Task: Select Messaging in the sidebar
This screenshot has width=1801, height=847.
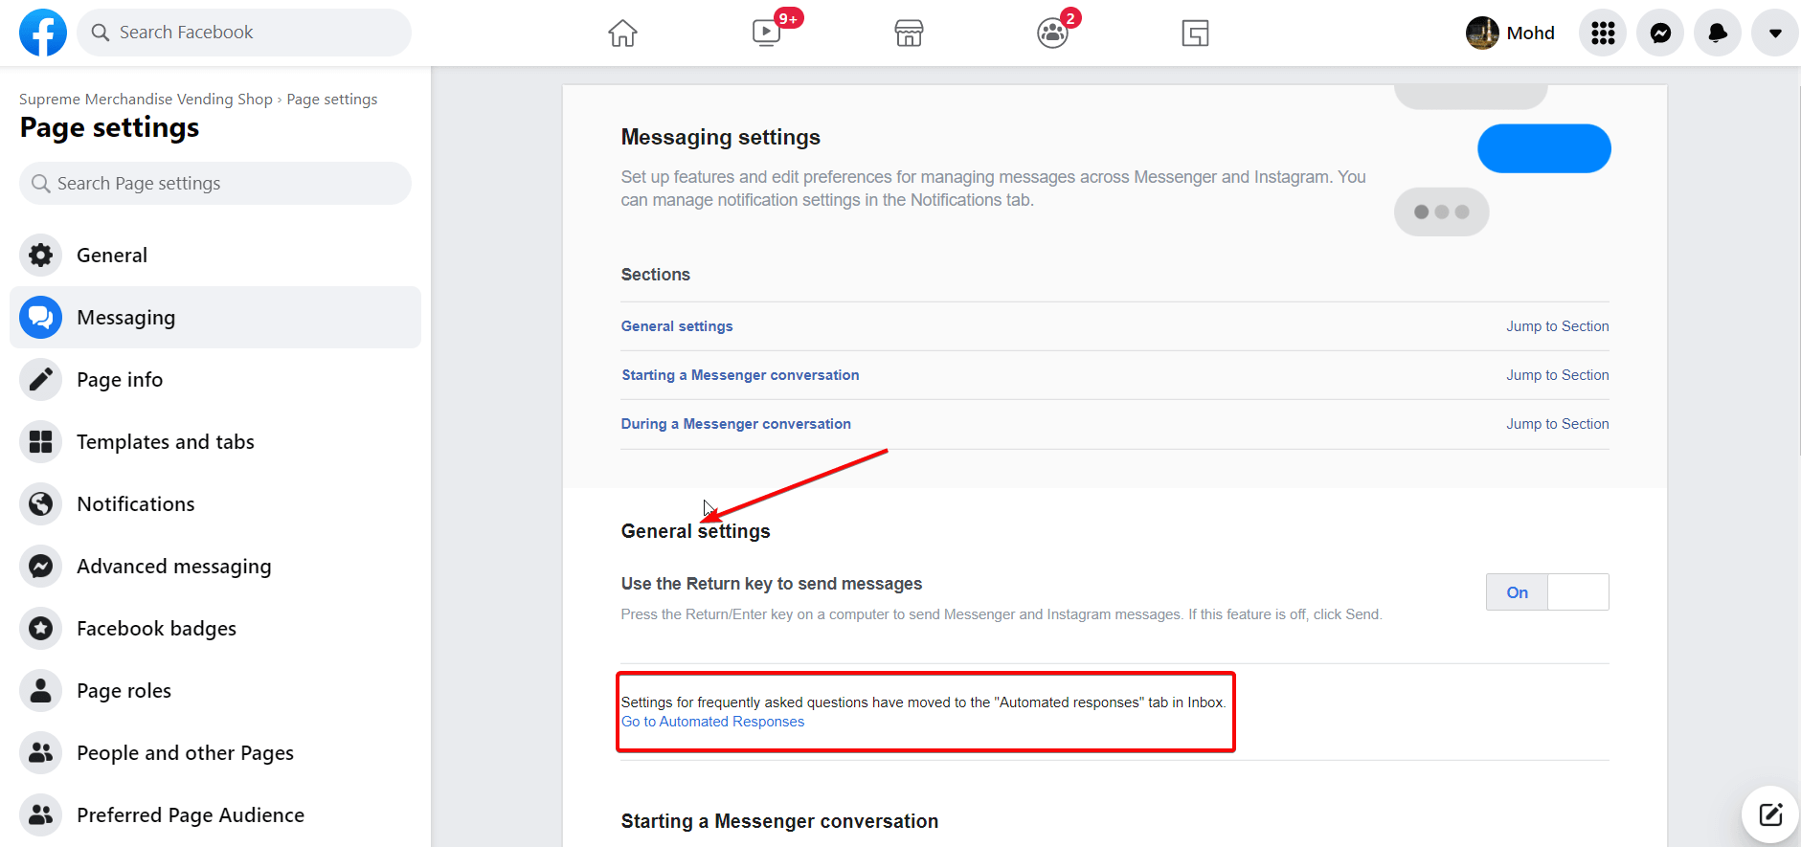Action: [x=215, y=318]
